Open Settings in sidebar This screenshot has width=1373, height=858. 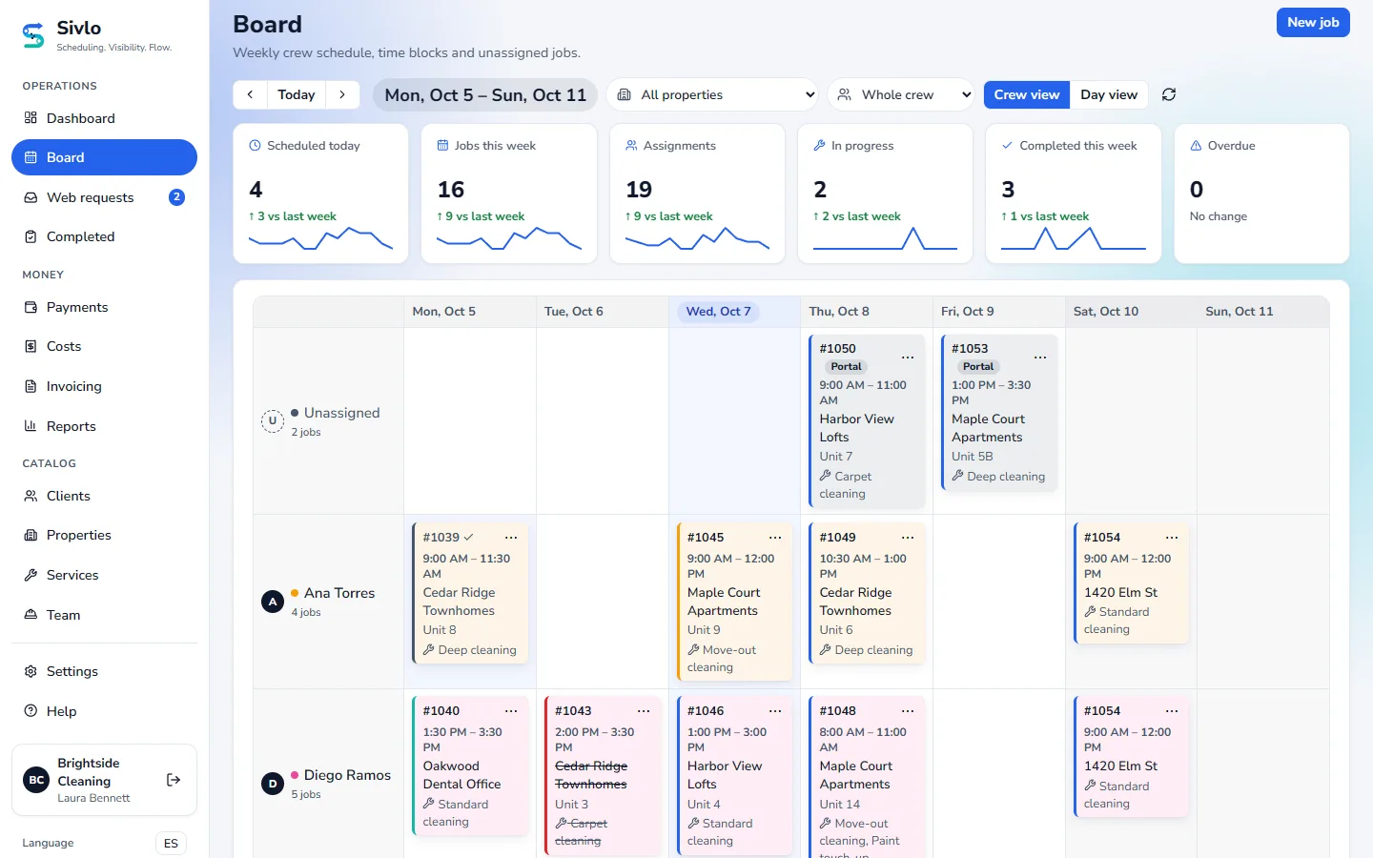point(104,671)
